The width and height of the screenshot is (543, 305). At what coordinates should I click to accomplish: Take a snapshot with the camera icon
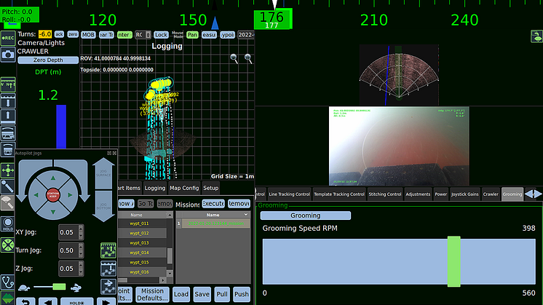pos(7,55)
